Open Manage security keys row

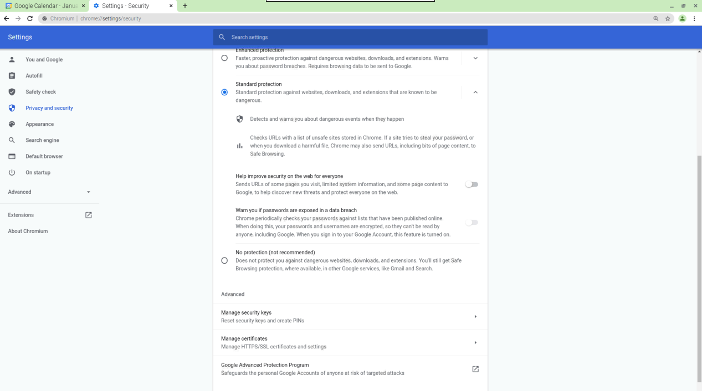pos(350,317)
